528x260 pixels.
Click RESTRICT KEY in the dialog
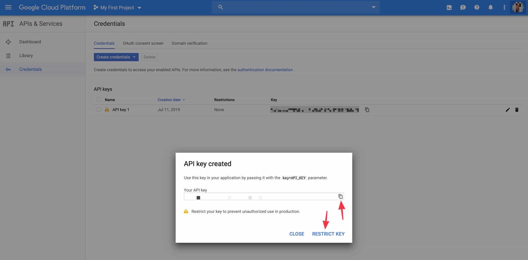[328, 234]
